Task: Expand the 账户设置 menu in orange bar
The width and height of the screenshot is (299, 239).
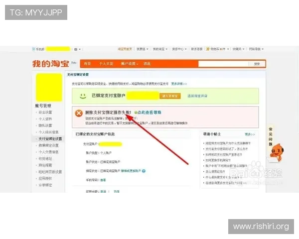Action: [x=130, y=64]
